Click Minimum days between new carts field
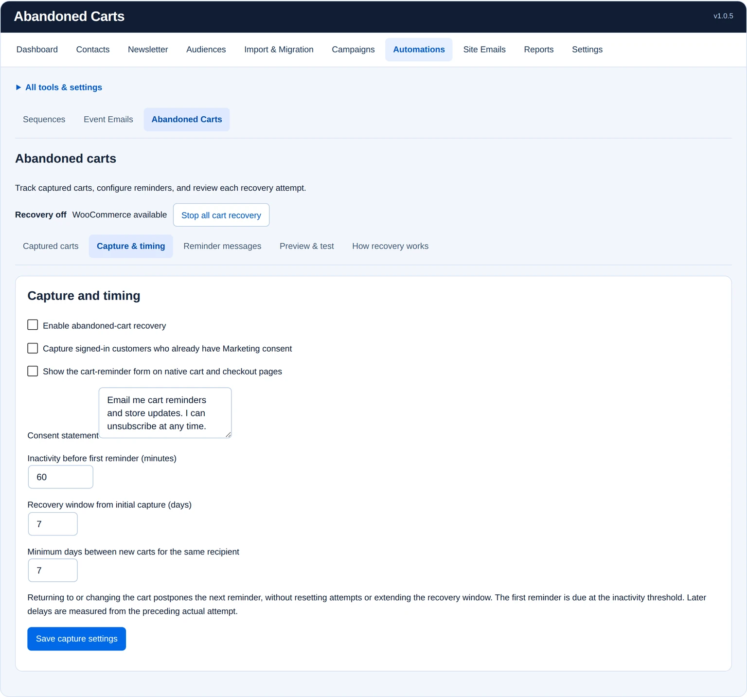The width and height of the screenshot is (747, 697). (53, 571)
